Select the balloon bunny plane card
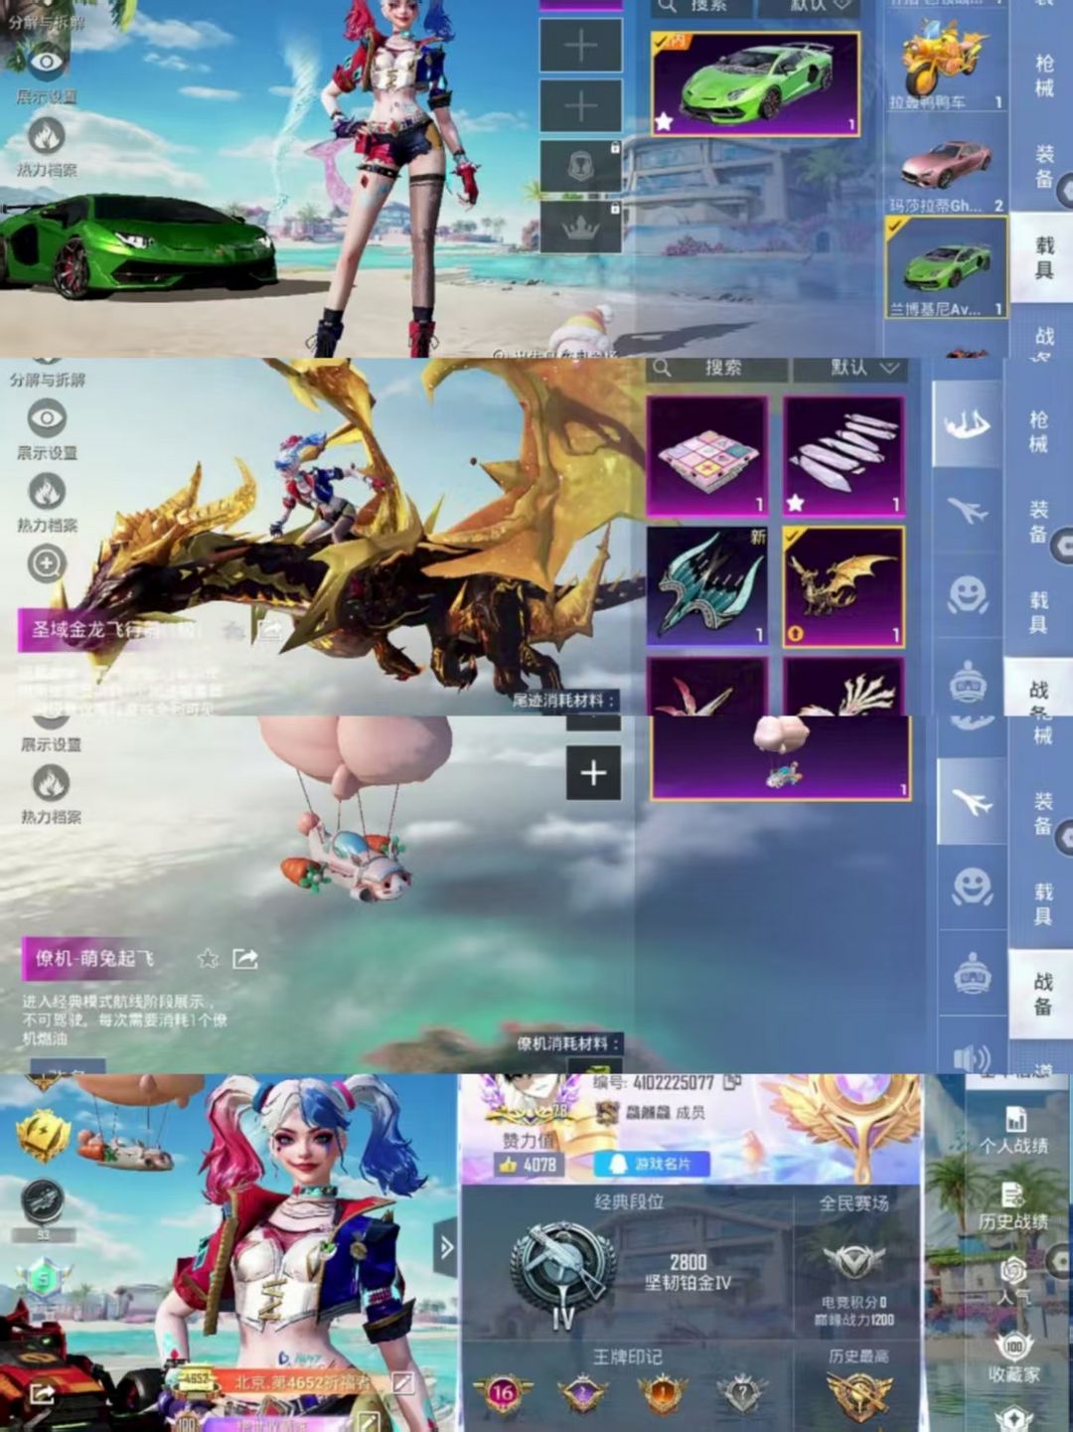The image size is (1073, 1432). pos(781,757)
